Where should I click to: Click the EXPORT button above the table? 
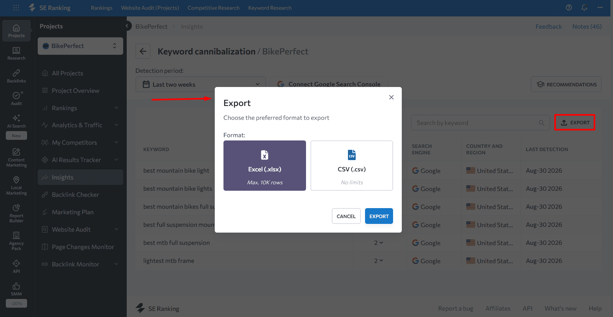[x=575, y=122]
